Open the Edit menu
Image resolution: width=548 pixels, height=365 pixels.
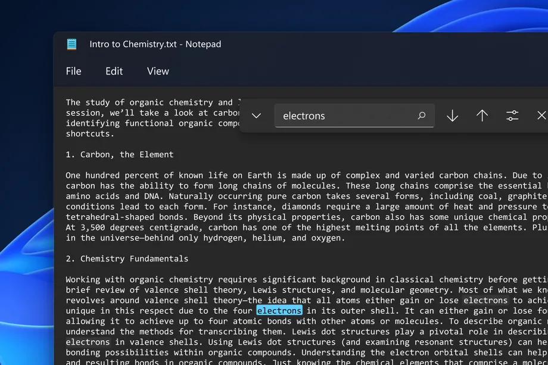coord(114,71)
